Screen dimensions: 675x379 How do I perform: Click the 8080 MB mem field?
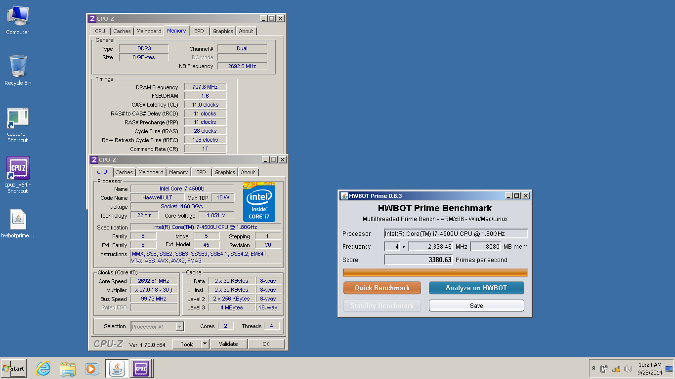tap(485, 246)
